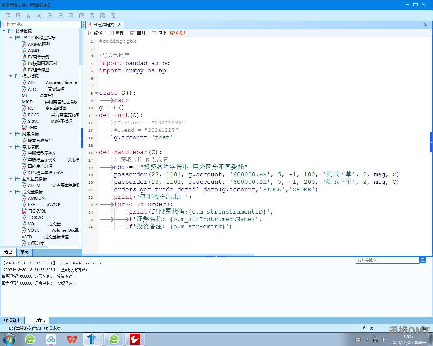The width and height of the screenshot is (433, 346).
Task: Switch to the 日志输出 tab
Action: (x=37, y=320)
